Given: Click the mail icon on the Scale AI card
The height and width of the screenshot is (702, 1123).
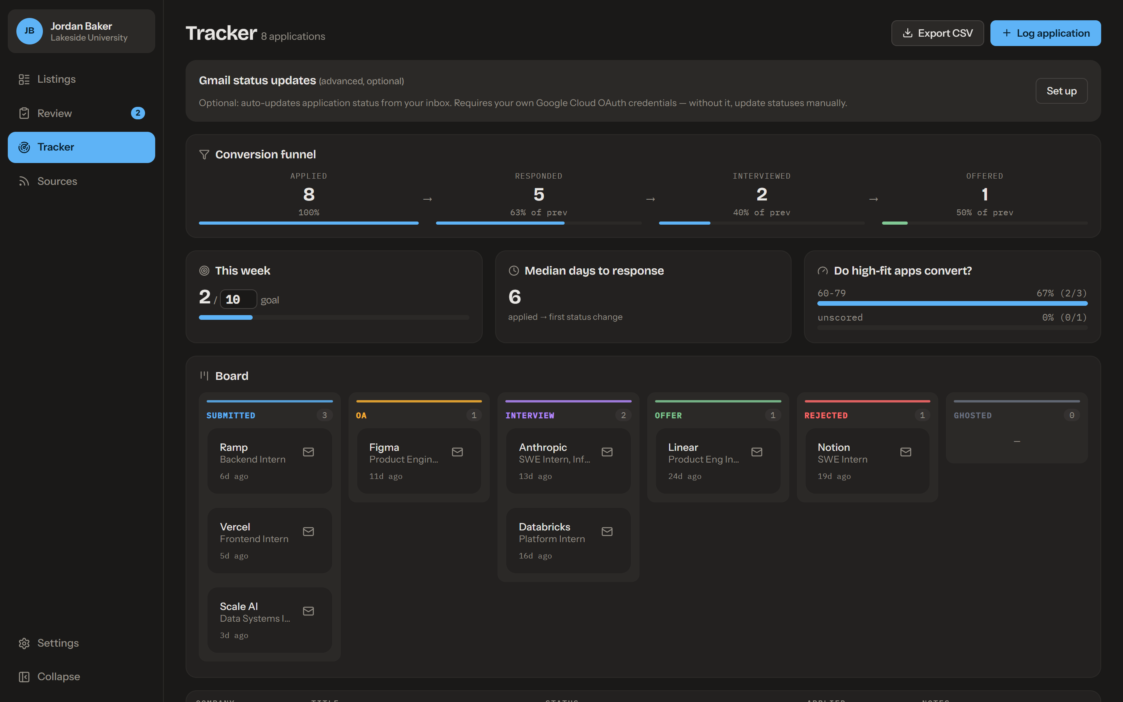Looking at the screenshot, I should click(x=308, y=611).
